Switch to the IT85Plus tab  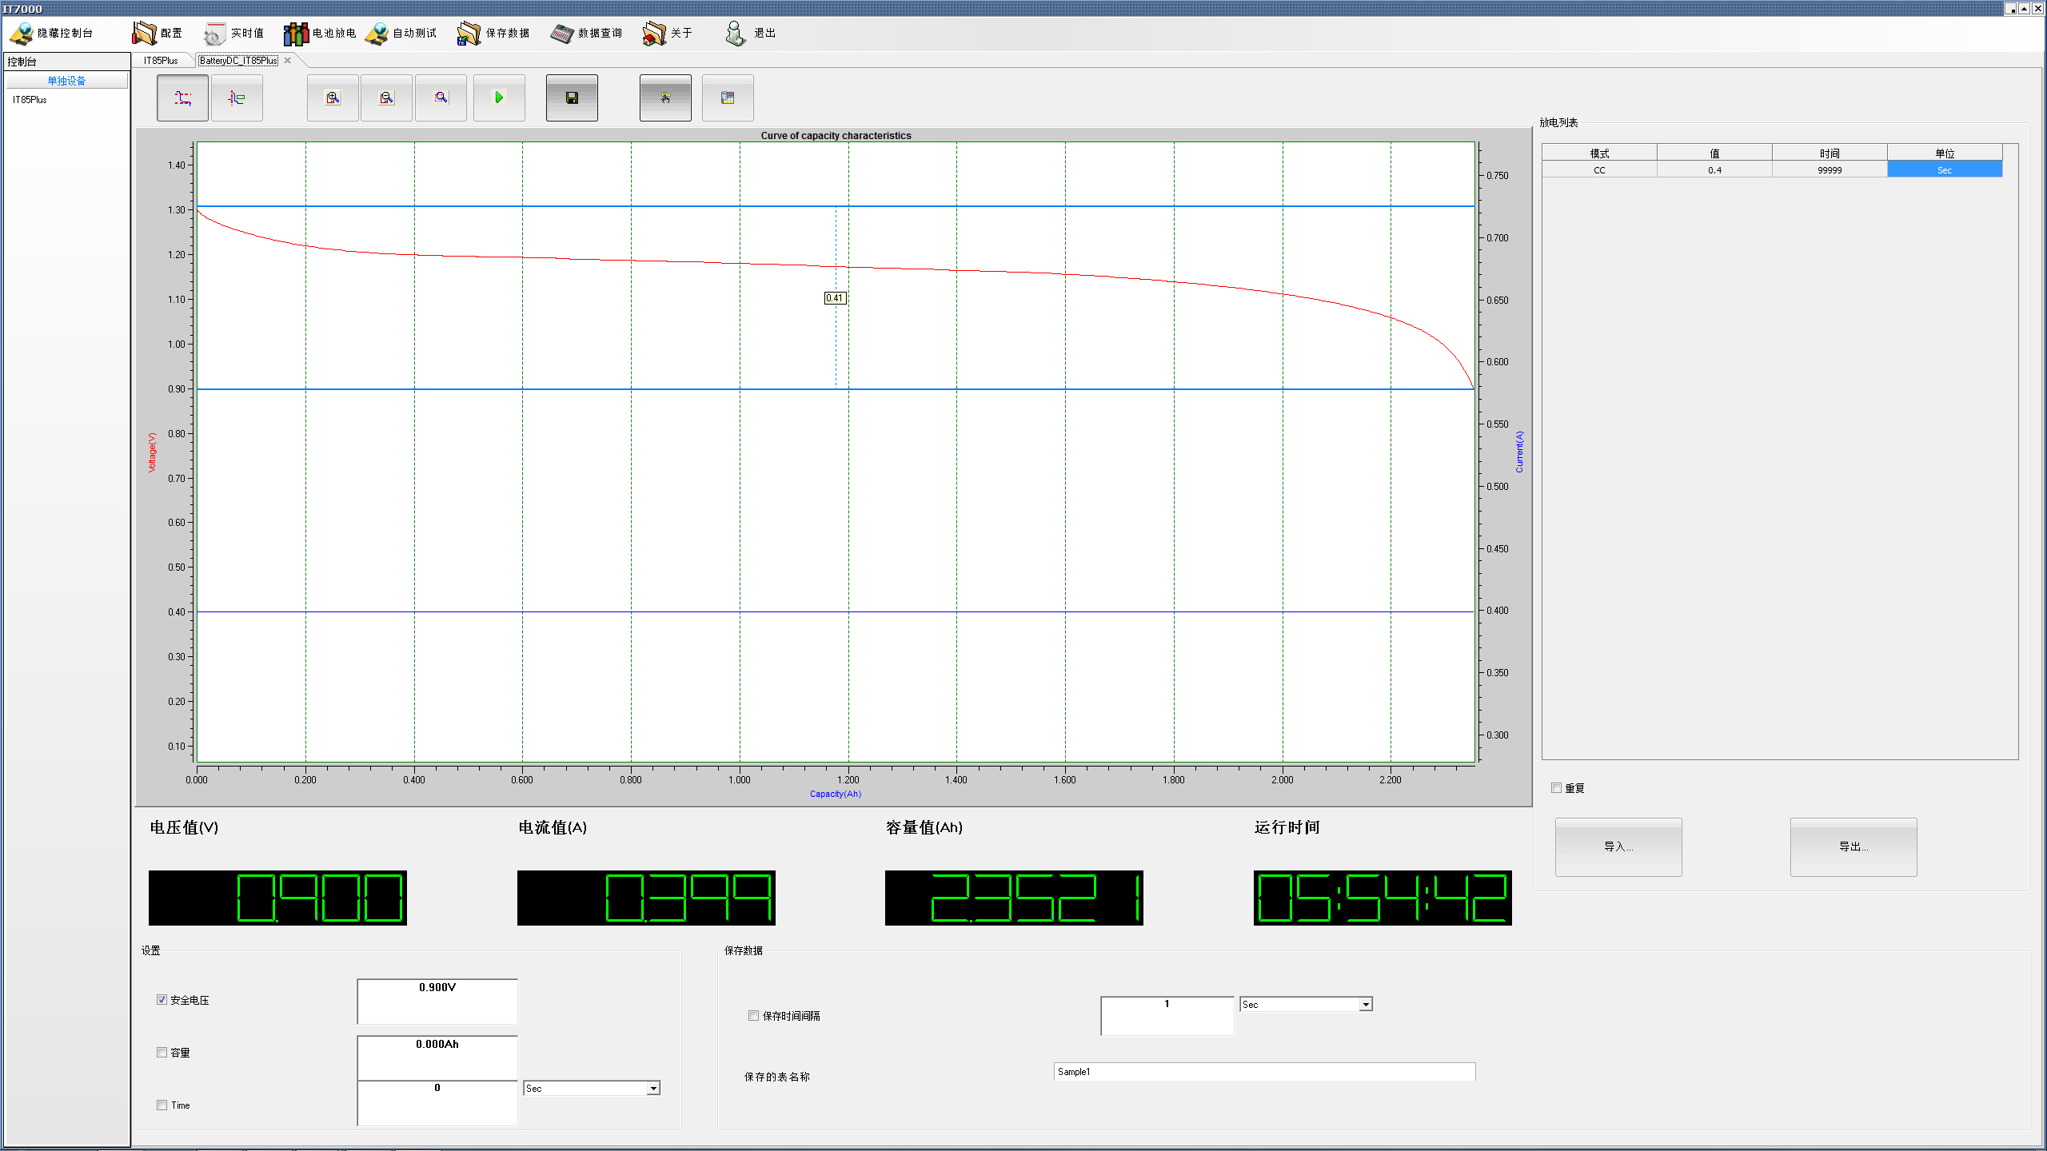tap(161, 61)
